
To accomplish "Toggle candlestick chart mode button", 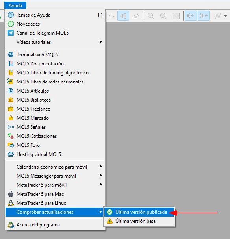I will click(123, 16).
